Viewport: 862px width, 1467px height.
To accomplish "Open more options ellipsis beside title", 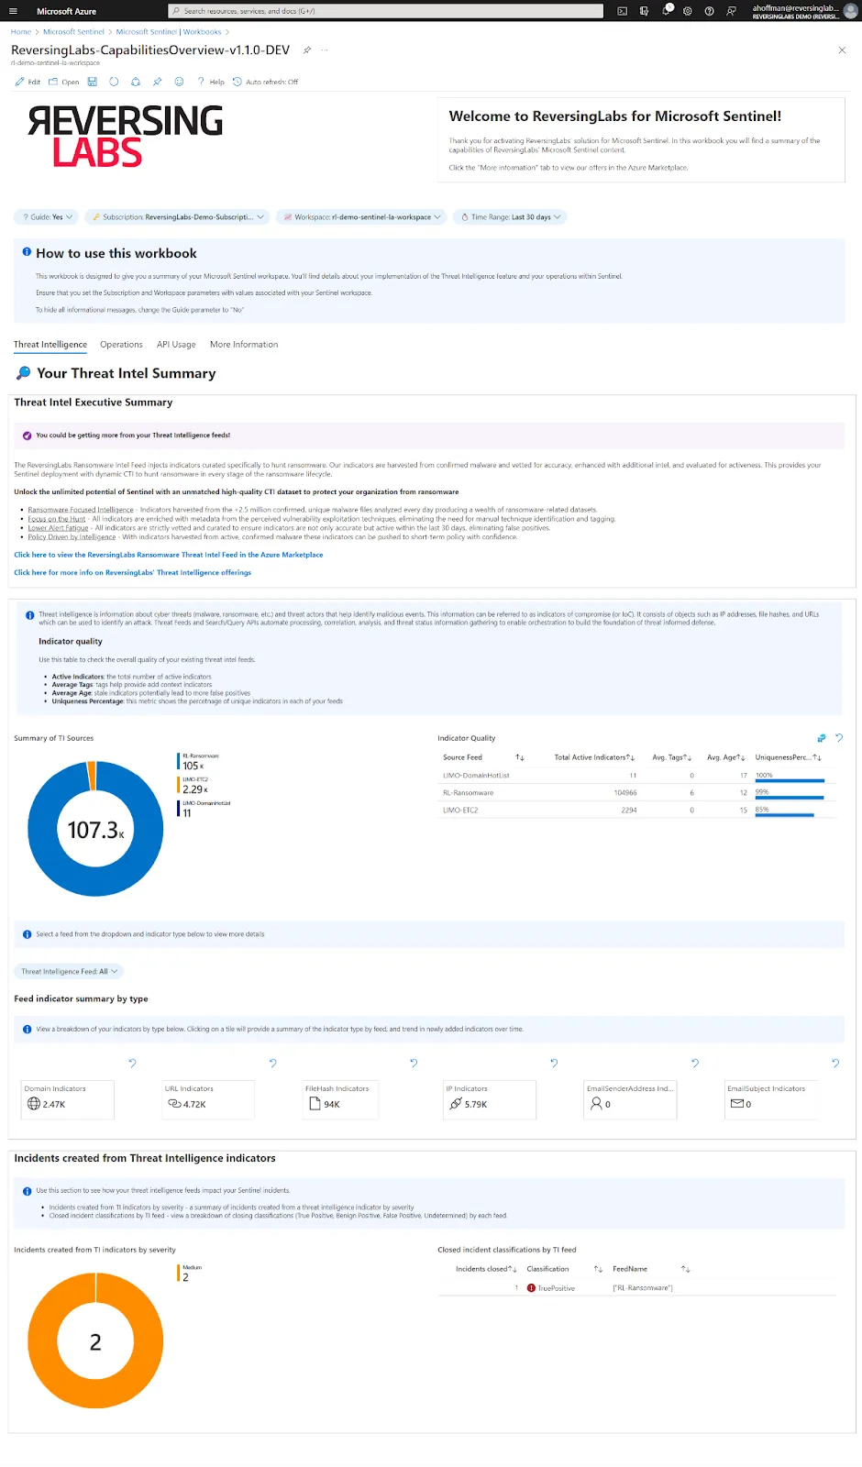I will [325, 50].
